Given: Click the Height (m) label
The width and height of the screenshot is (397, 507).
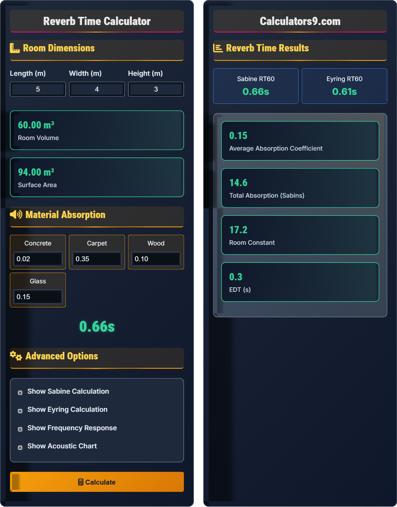Looking at the screenshot, I should click(146, 73).
